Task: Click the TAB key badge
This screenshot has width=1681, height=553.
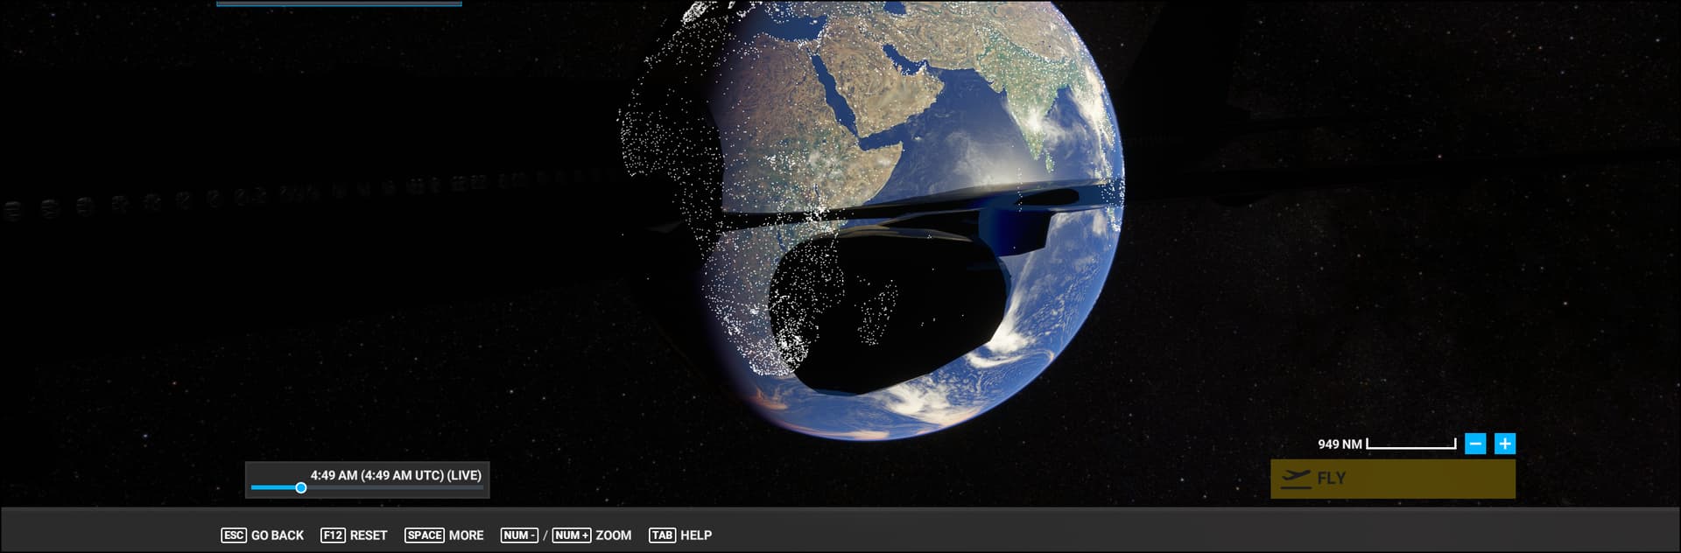Action: tap(661, 535)
